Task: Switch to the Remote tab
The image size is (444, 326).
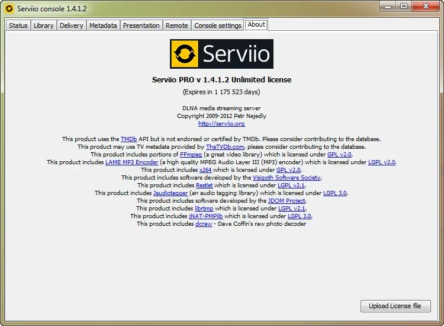Action: pyautogui.click(x=176, y=25)
